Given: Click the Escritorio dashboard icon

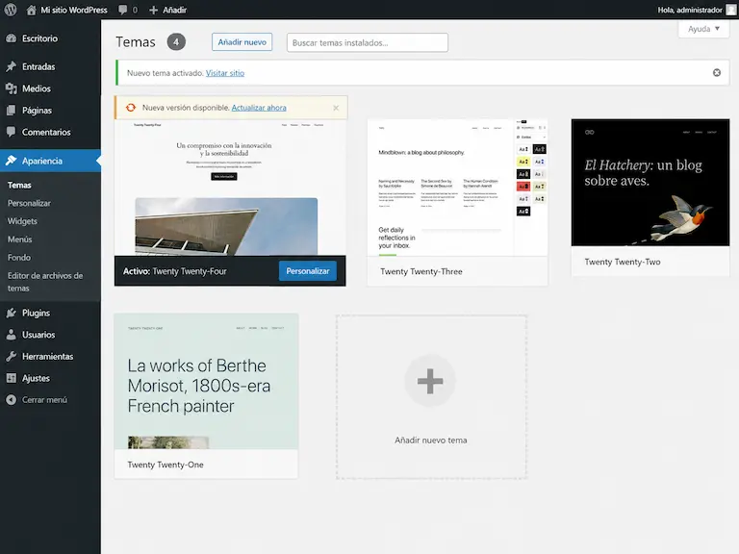Looking at the screenshot, I should click(x=12, y=38).
